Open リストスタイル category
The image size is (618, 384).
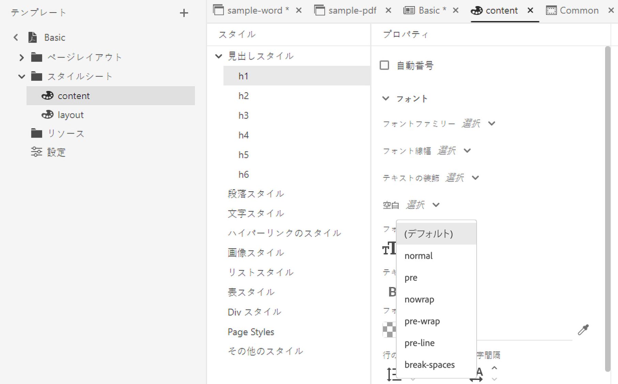tap(260, 273)
